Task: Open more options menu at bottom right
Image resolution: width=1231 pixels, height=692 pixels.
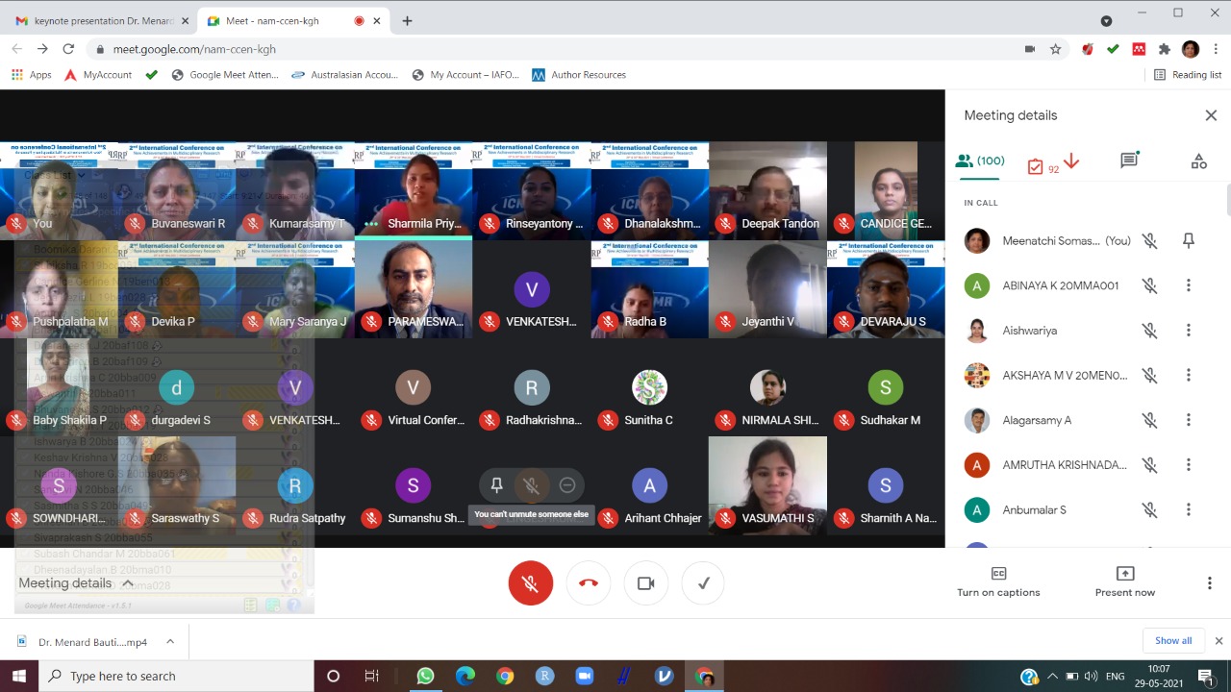Action: (x=1210, y=583)
